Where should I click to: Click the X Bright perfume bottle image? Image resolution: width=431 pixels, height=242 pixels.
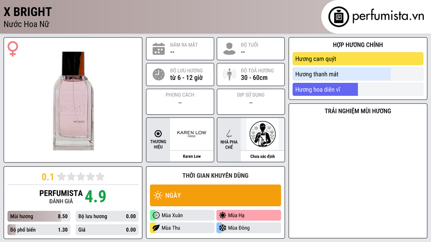coord(73,101)
